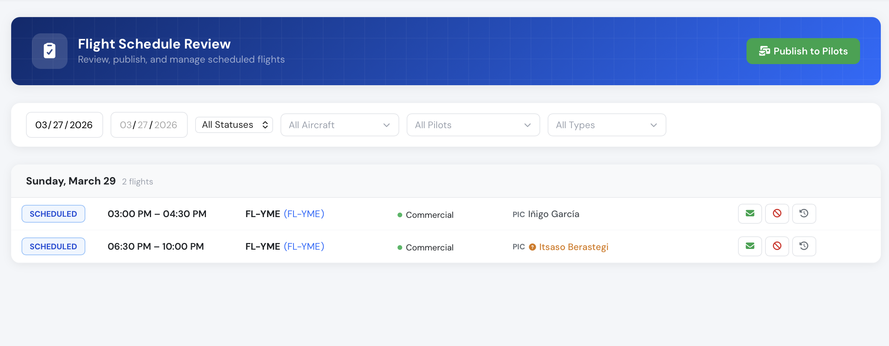
Task: Click the clipboard check icon in header
Action: [x=50, y=51]
